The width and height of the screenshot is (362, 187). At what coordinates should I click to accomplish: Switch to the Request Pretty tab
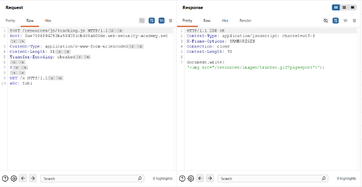tap(10, 20)
